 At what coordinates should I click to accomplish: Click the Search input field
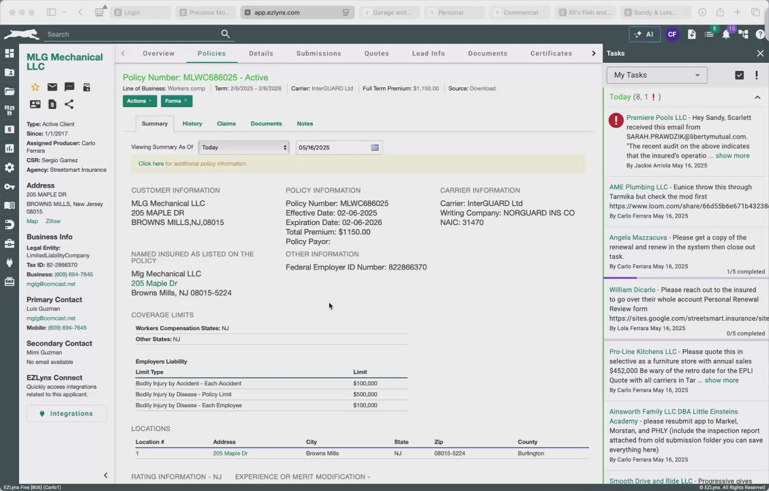coord(132,34)
